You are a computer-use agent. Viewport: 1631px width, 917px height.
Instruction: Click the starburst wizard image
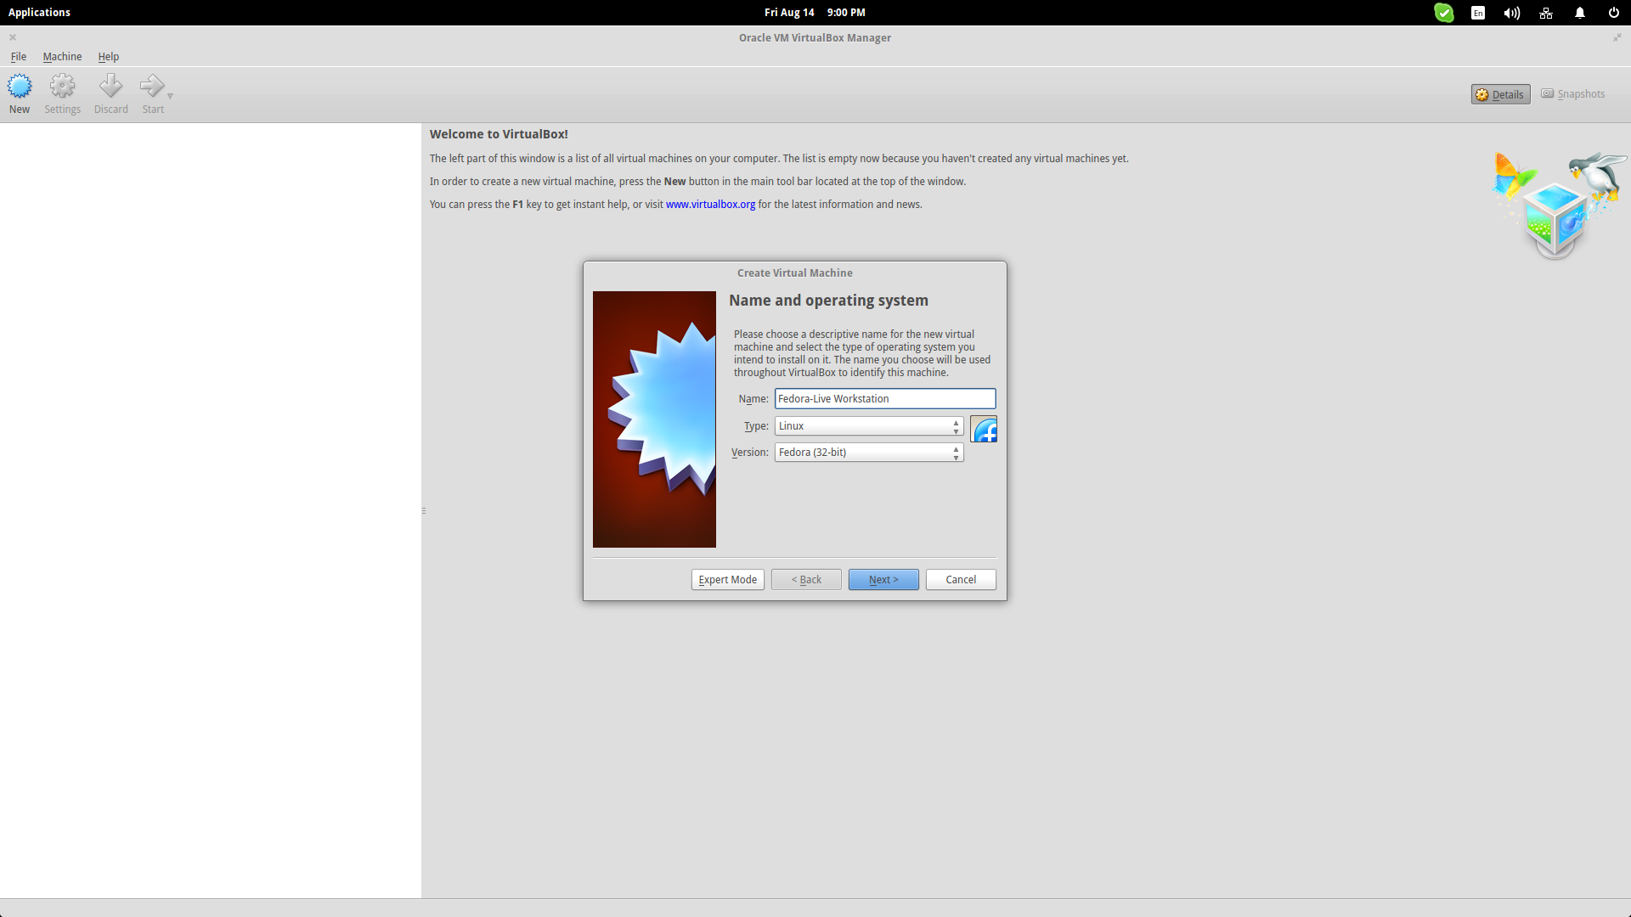coord(654,419)
